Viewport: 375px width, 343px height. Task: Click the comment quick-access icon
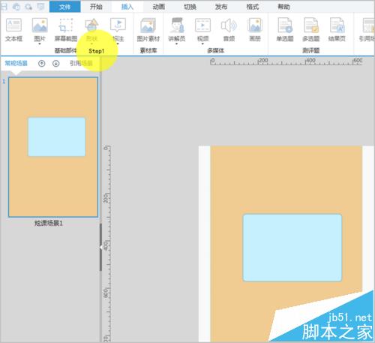pyautogui.click(x=40, y=7)
